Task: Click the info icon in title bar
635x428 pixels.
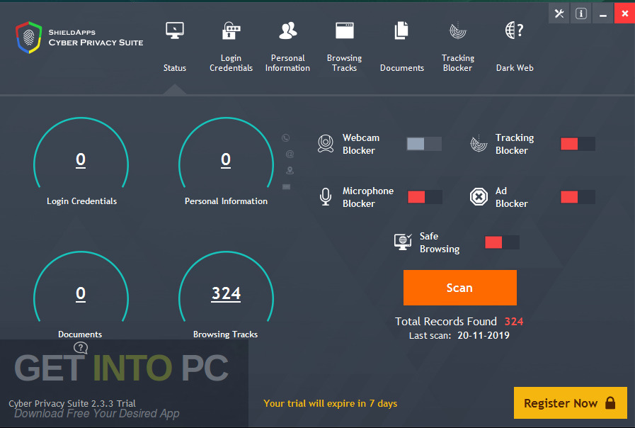Action: [581, 13]
